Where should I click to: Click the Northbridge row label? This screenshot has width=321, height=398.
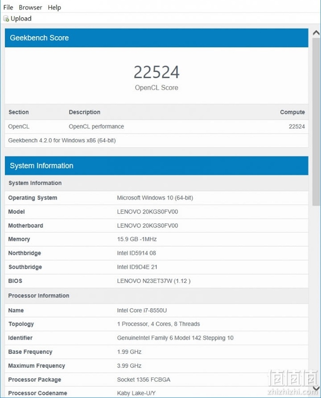click(x=25, y=253)
